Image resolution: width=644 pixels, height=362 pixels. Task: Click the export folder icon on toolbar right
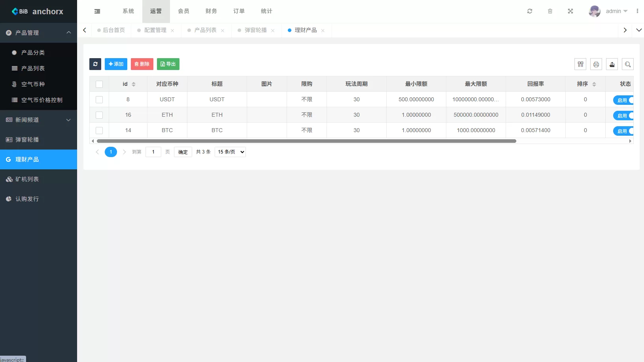click(612, 64)
